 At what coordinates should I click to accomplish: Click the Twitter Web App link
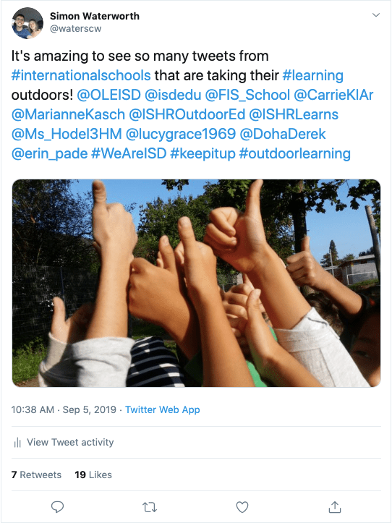(163, 409)
